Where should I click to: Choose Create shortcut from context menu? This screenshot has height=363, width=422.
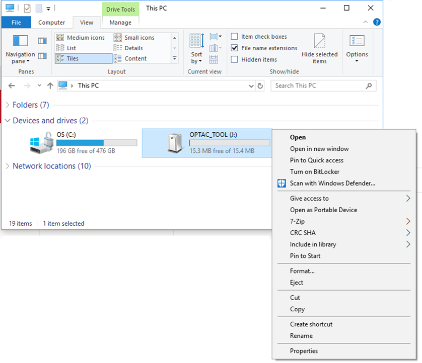(344, 324)
